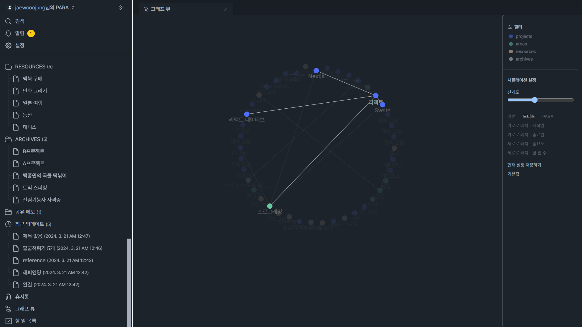Open the trash (휴지통) icon
Viewport: 582px width, 327px height.
pyautogui.click(x=8, y=297)
